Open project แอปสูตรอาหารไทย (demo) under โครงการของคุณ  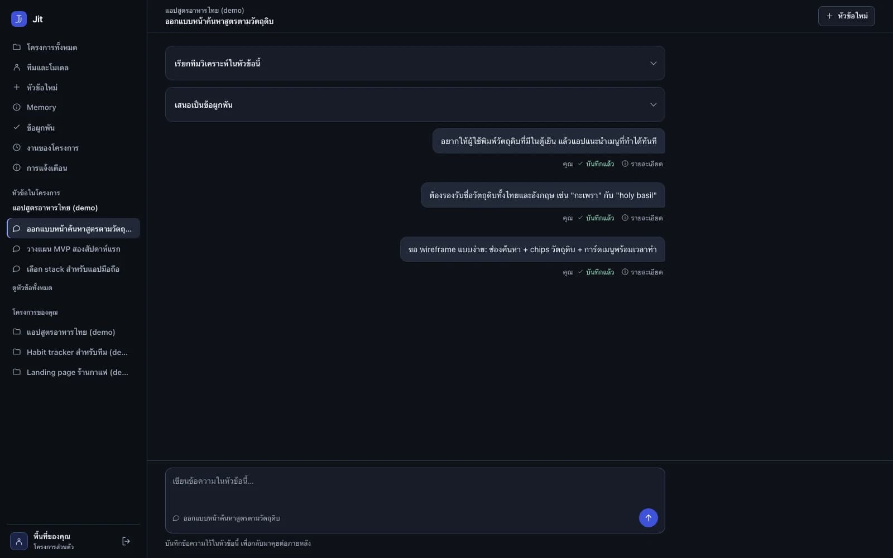pyautogui.click(x=73, y=332)
